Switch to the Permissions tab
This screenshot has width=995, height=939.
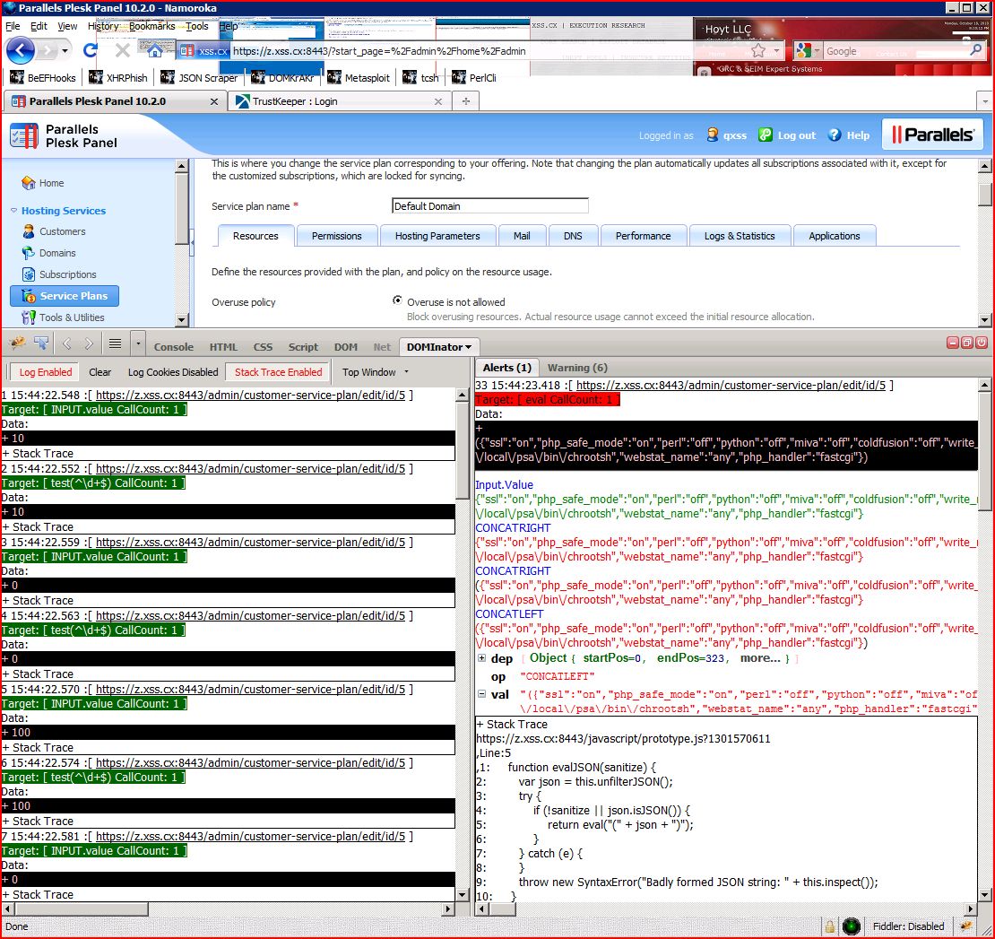tap(336, 236)
